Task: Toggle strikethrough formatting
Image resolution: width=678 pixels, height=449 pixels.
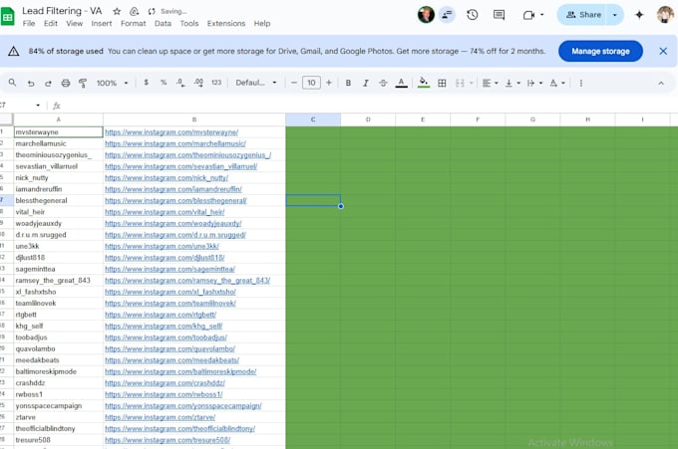Action: point(383,83)
